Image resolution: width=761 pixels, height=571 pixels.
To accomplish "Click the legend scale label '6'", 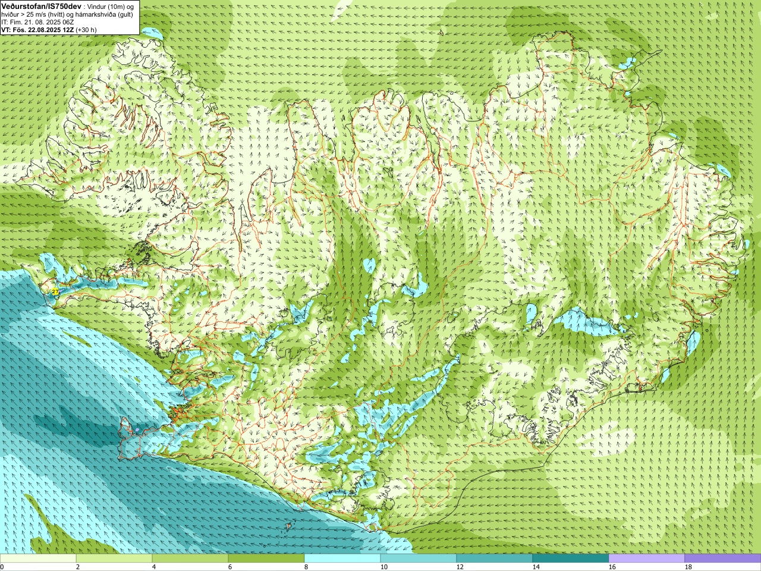I will click(x=230, y=567).
